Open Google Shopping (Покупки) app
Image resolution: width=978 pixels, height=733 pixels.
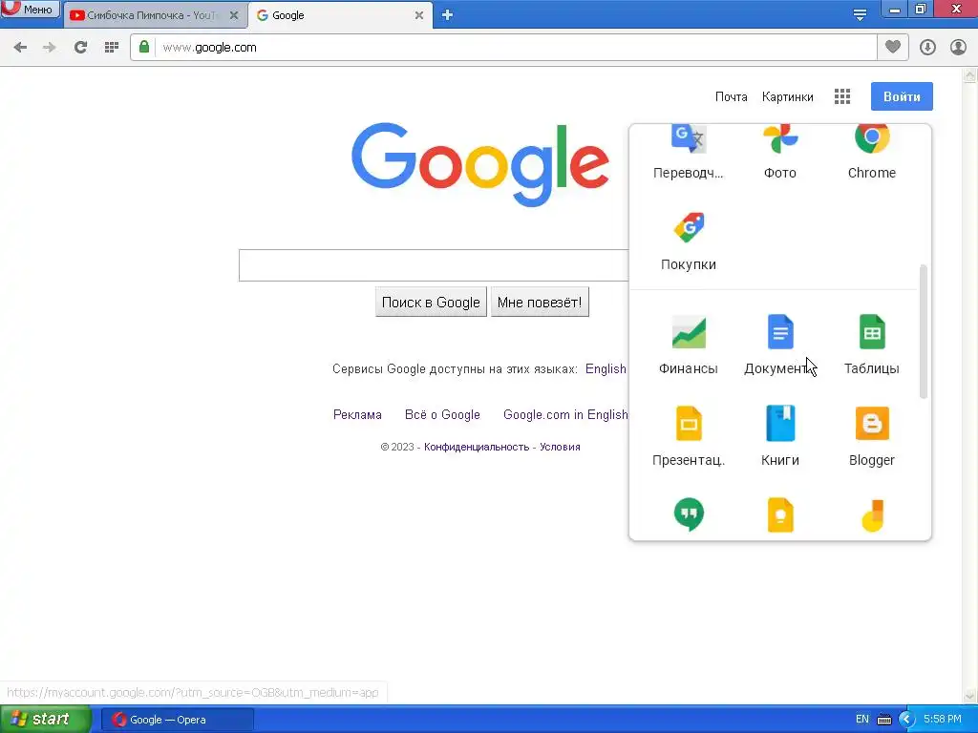click(x=688, y=228)
